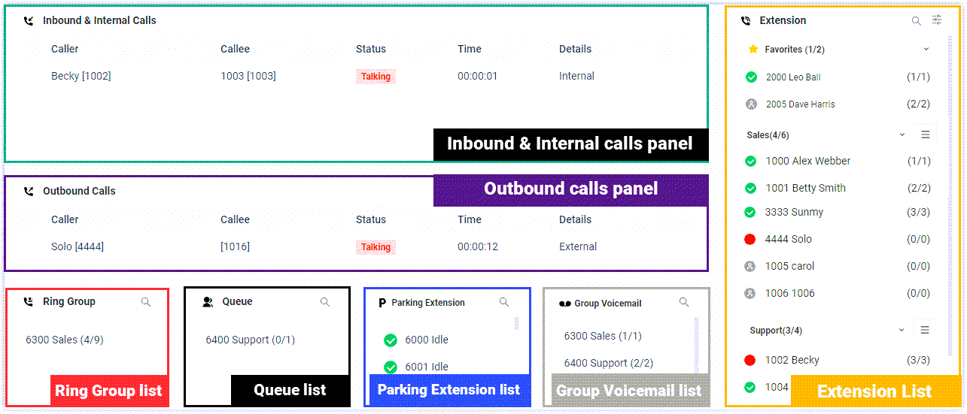The width and height of the screenshot is (967, 414).
Task: Click the Favorites star icon
Action: point(753,50)
